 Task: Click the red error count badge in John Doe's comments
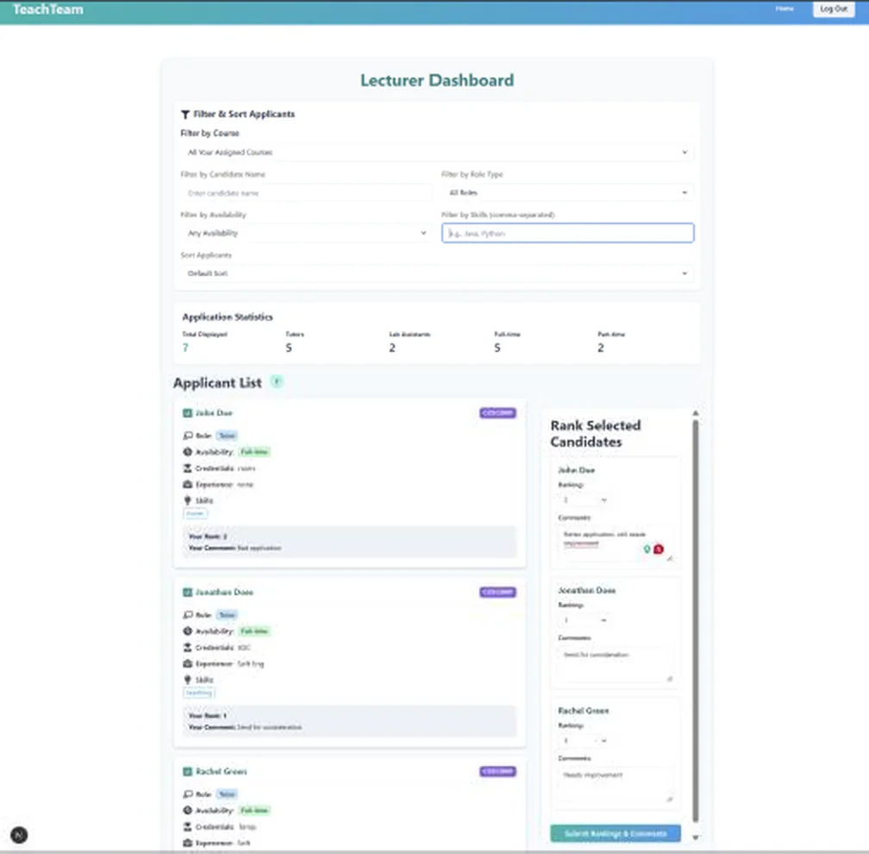point(659,549)
